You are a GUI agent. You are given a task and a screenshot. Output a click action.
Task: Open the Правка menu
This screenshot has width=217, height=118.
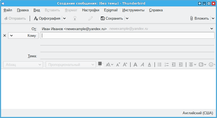(23, 10)
